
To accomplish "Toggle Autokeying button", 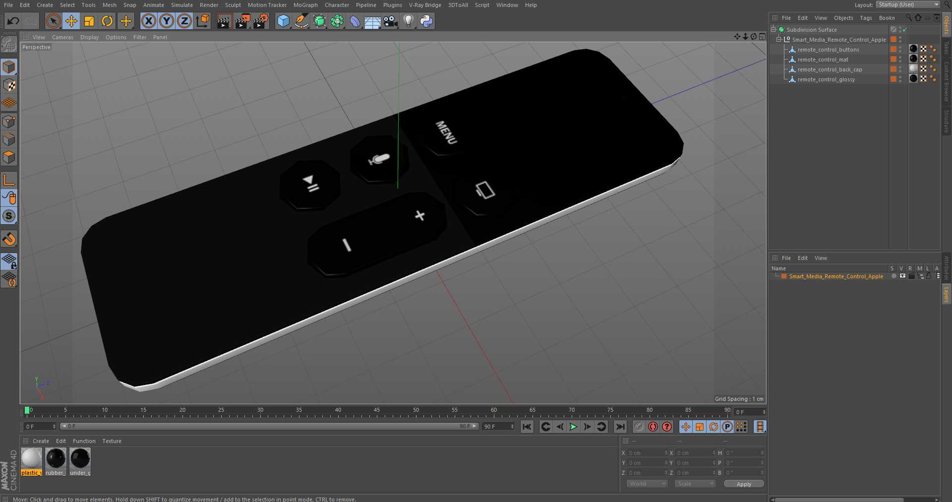I will (653, 427).
